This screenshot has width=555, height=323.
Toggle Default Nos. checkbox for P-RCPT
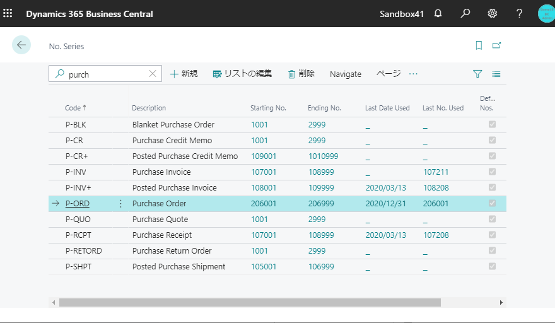pyautogui.click(x=492, y=235)
